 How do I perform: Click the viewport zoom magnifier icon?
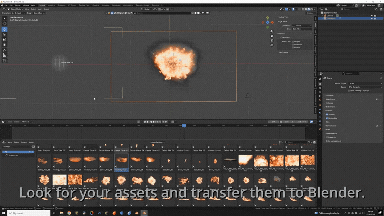click(x=272, y=31)
